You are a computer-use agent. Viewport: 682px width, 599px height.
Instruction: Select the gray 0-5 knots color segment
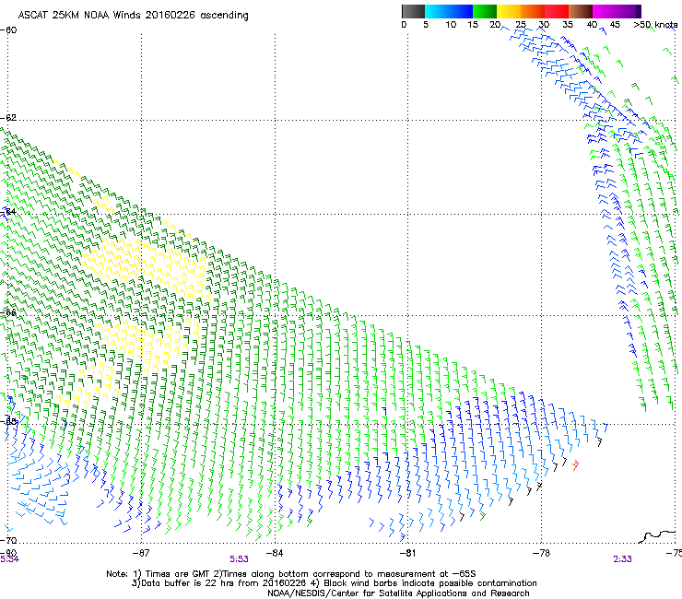point(413,11)
